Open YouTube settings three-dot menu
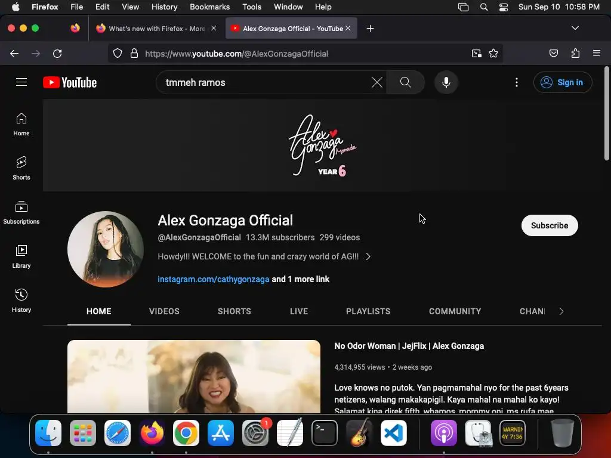The image size is (611, 458). [517, 82]
